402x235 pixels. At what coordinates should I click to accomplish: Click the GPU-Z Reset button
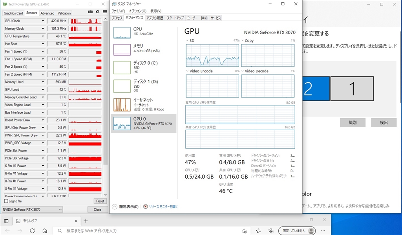[x=100, y=201]
